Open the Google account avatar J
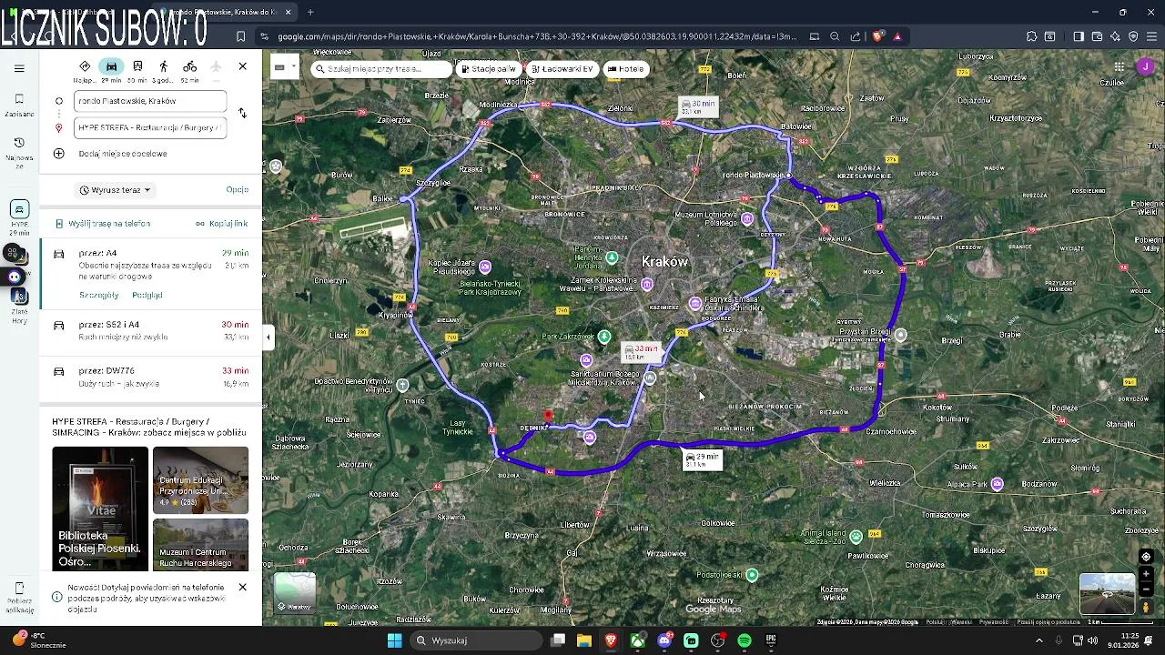Viewport: 1165px width, 655px height. click(1145, 66)
